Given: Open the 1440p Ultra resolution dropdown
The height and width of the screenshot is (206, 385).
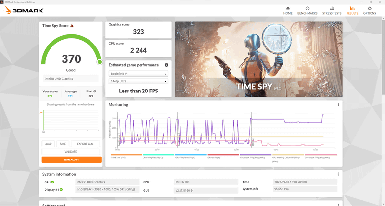Looking at the screenshot, I should [x=138, y=81].
